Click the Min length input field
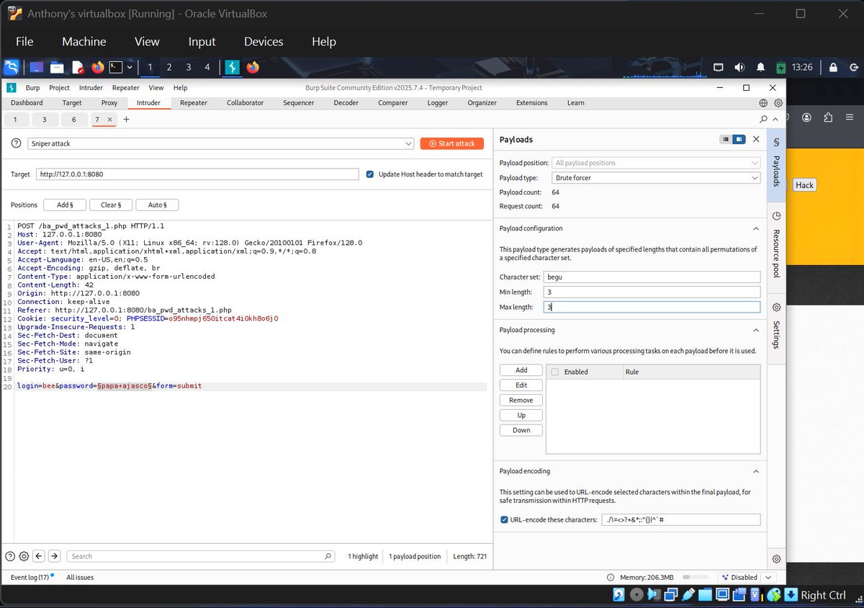This screenshot has height=608, width=864. point(652,292)
